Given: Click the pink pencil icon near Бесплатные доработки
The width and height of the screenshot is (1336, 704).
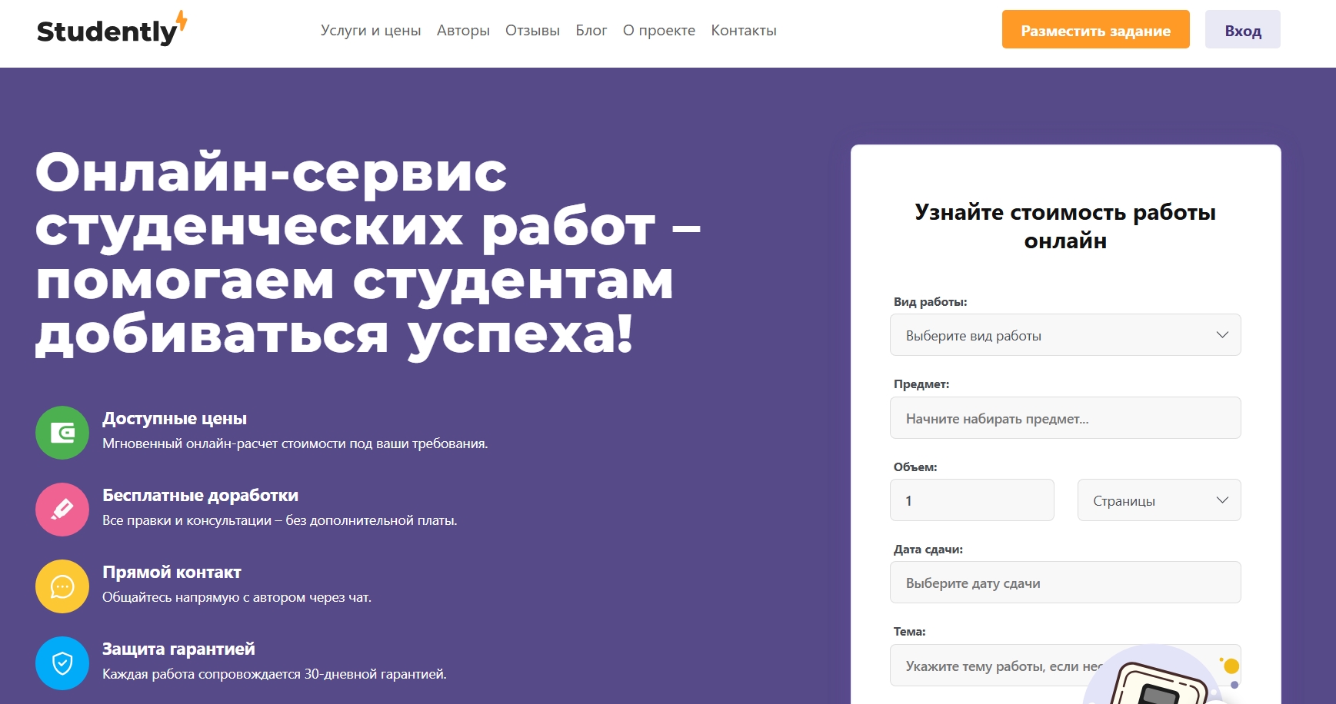Looking at the screenshot, I should [62, 510].
